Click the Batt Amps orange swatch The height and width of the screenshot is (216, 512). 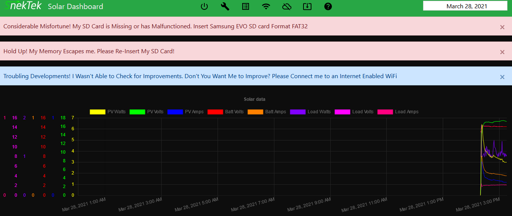click(255, 112)
